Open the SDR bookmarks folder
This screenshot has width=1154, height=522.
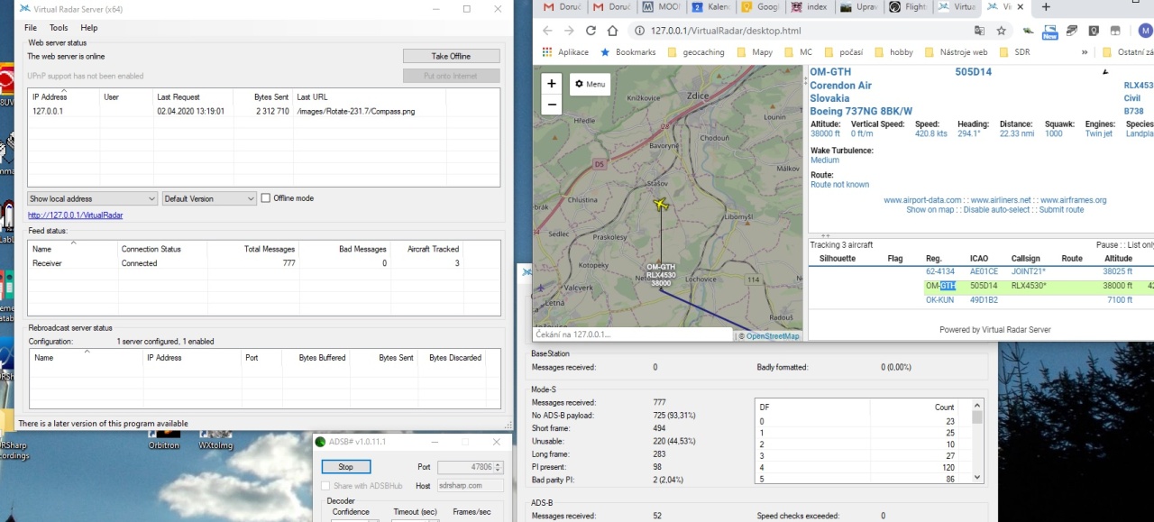[x=1014, y=52]
